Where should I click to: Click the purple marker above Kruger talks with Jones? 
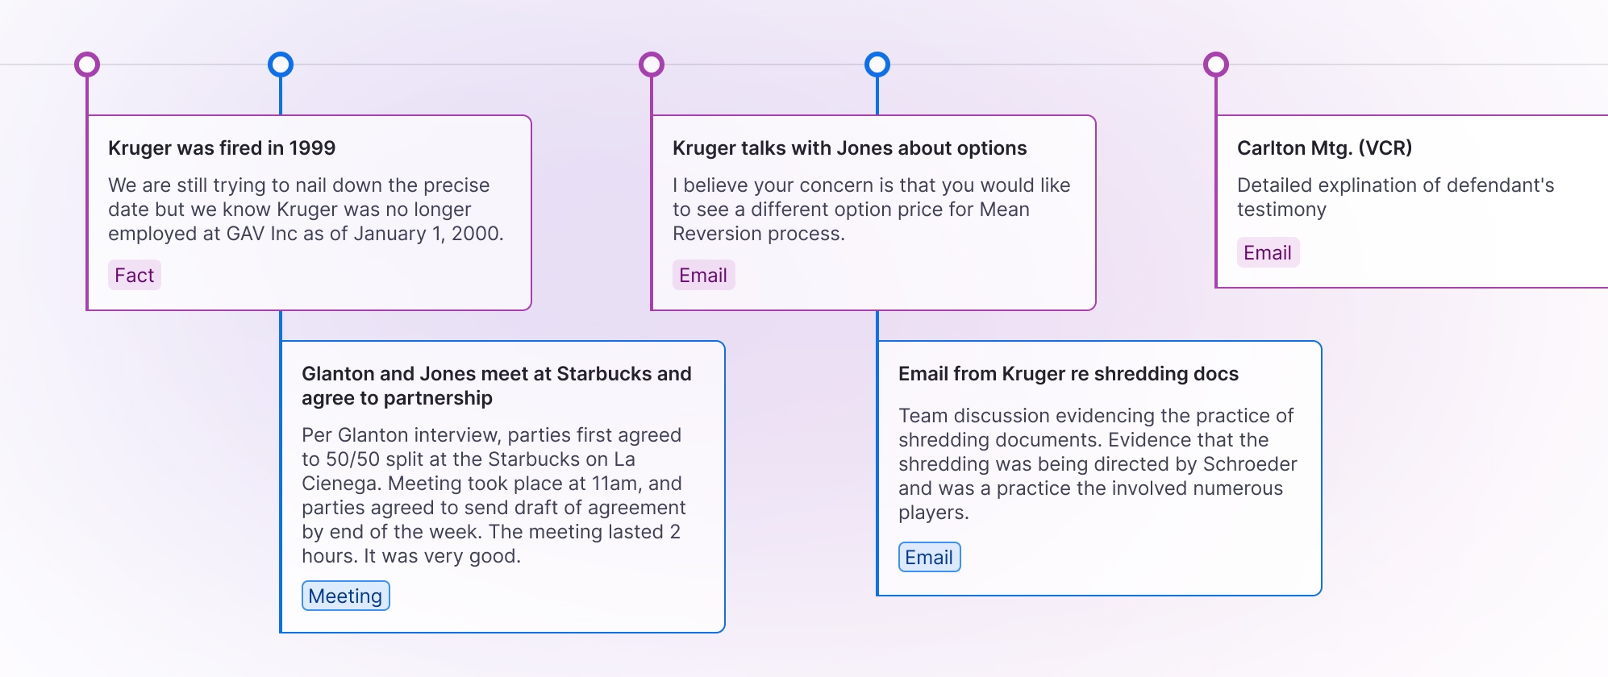point(652,64)
